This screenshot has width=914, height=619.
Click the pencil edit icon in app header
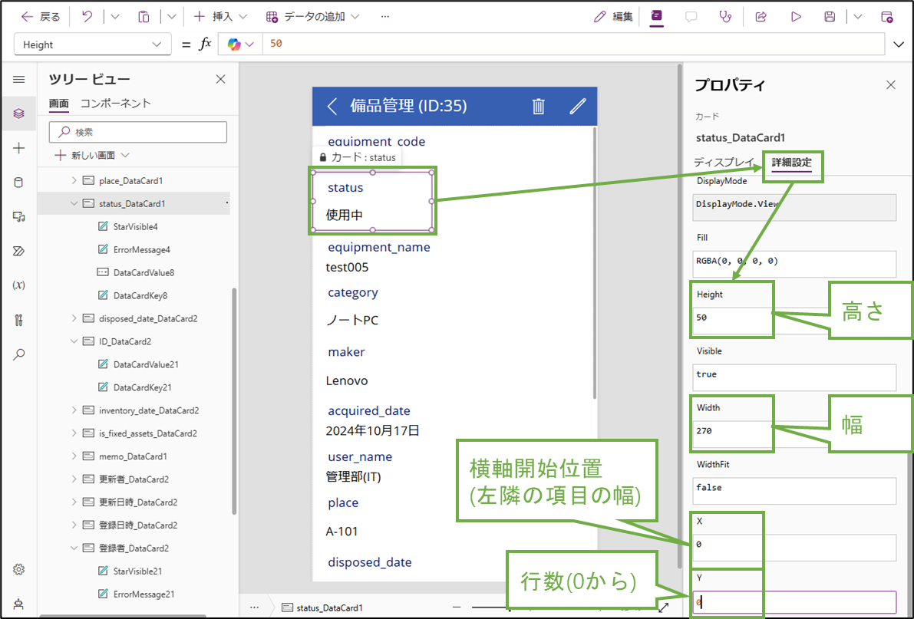coord(578,106)
